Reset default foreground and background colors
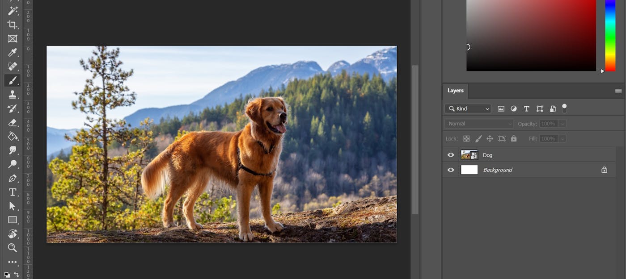 pos(7,275)
